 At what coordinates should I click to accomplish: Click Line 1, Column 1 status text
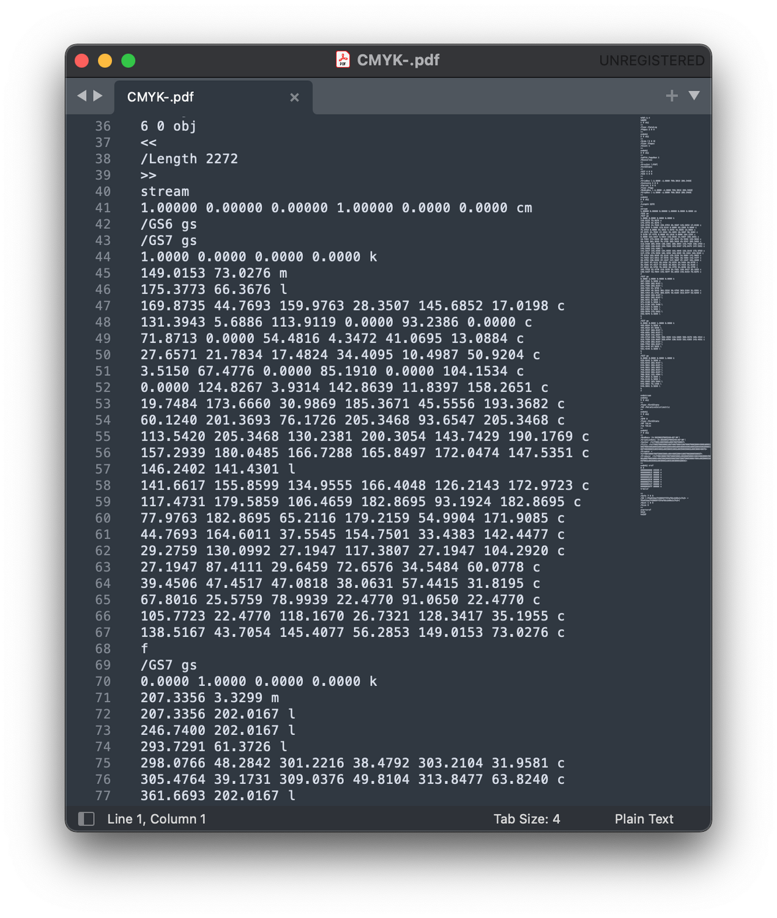point(157,819)
